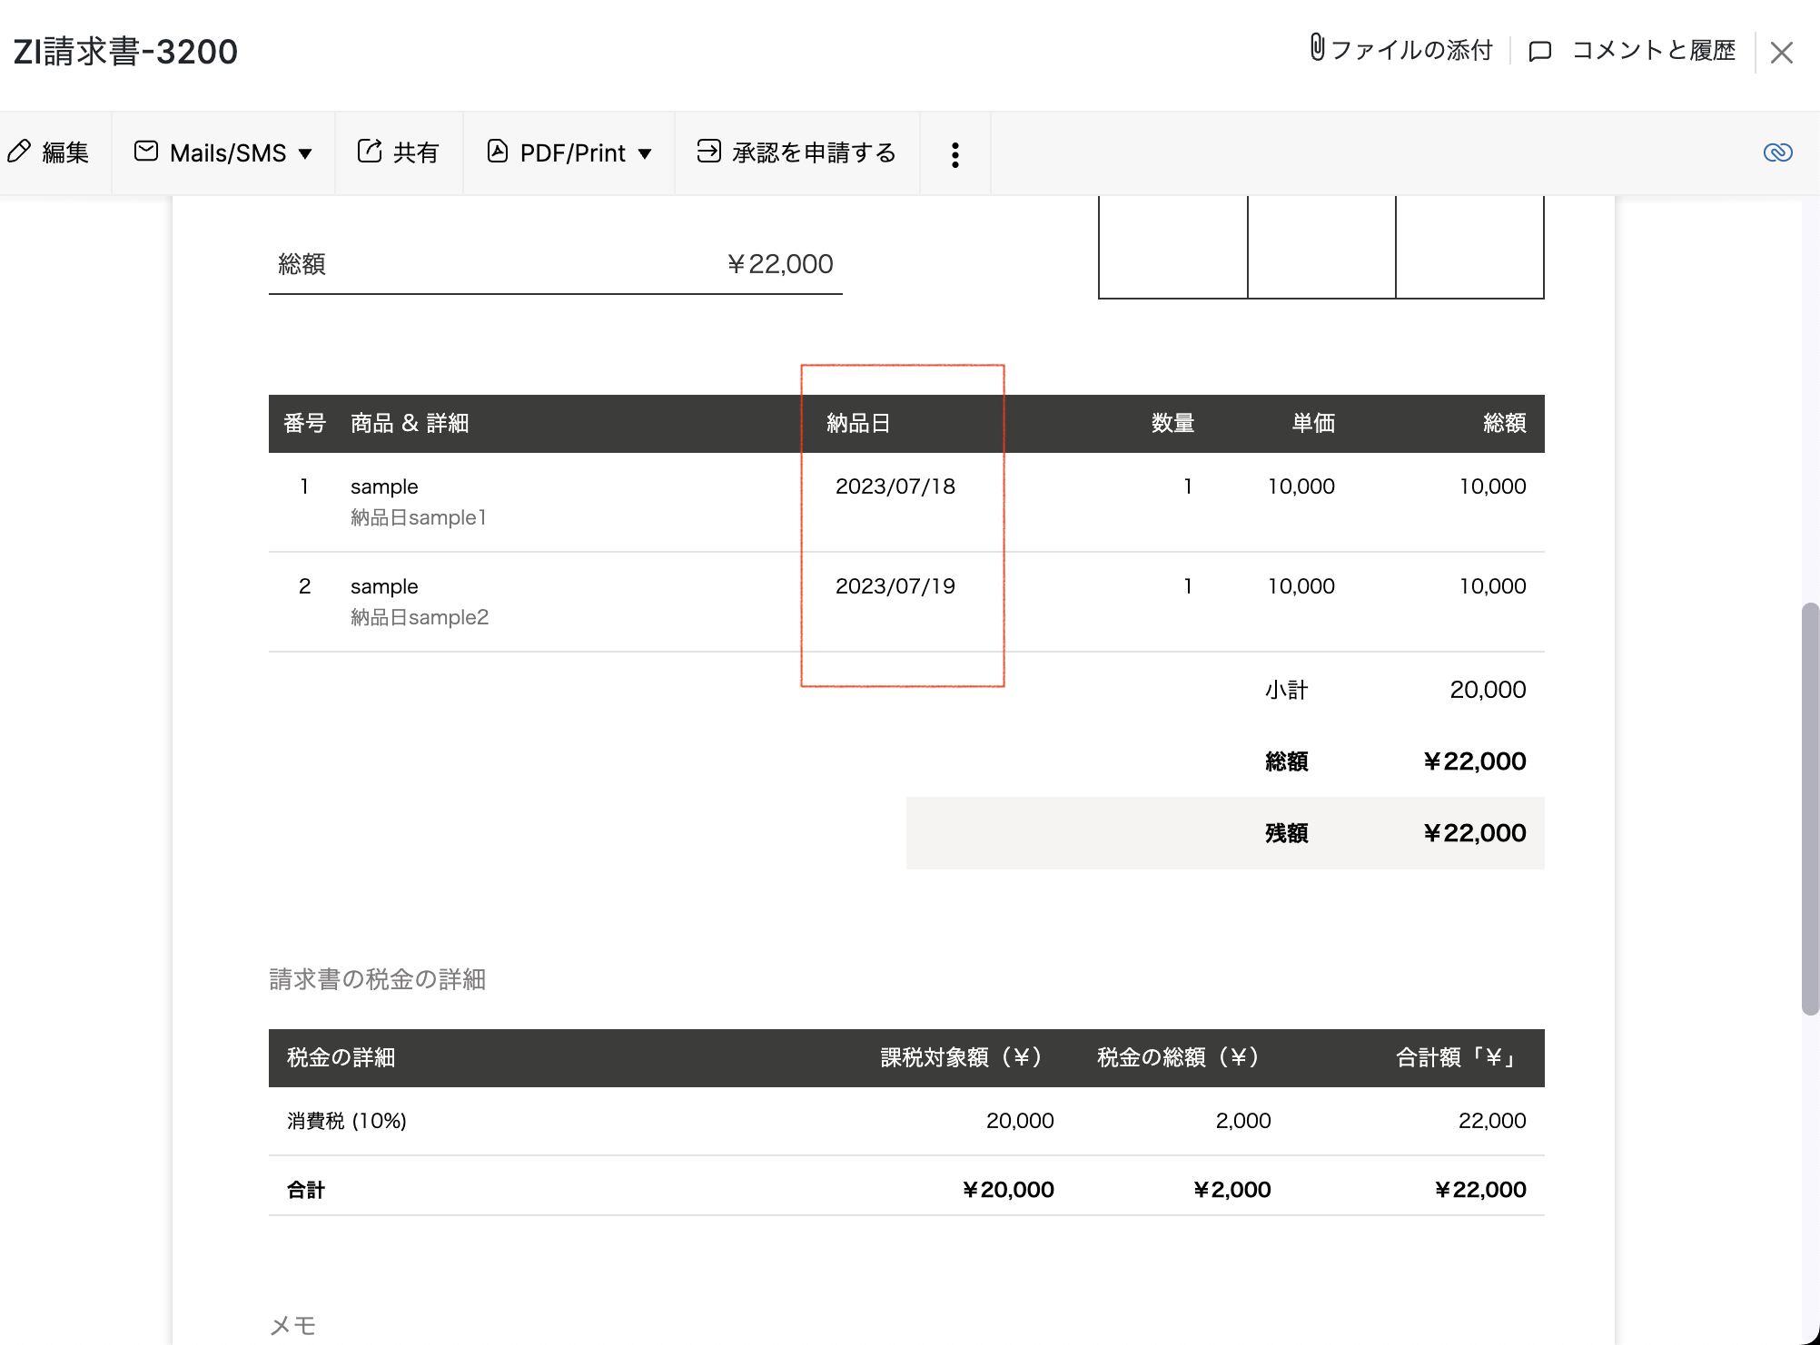Click the Mails/SMS envelope icon
This screenshot has height=1345, width=1820.
145,152
